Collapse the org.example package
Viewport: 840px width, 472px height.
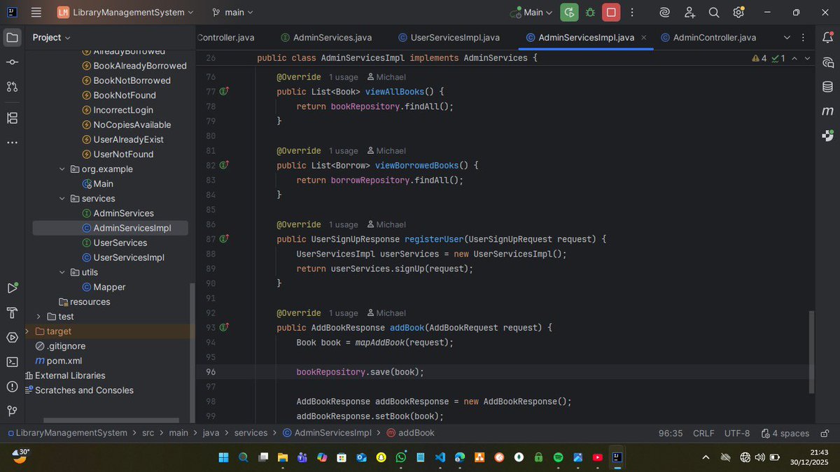[x=63, y=169]
